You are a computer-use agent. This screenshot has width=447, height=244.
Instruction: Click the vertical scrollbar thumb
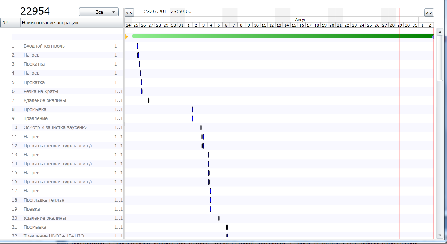(x=440, y=58)
